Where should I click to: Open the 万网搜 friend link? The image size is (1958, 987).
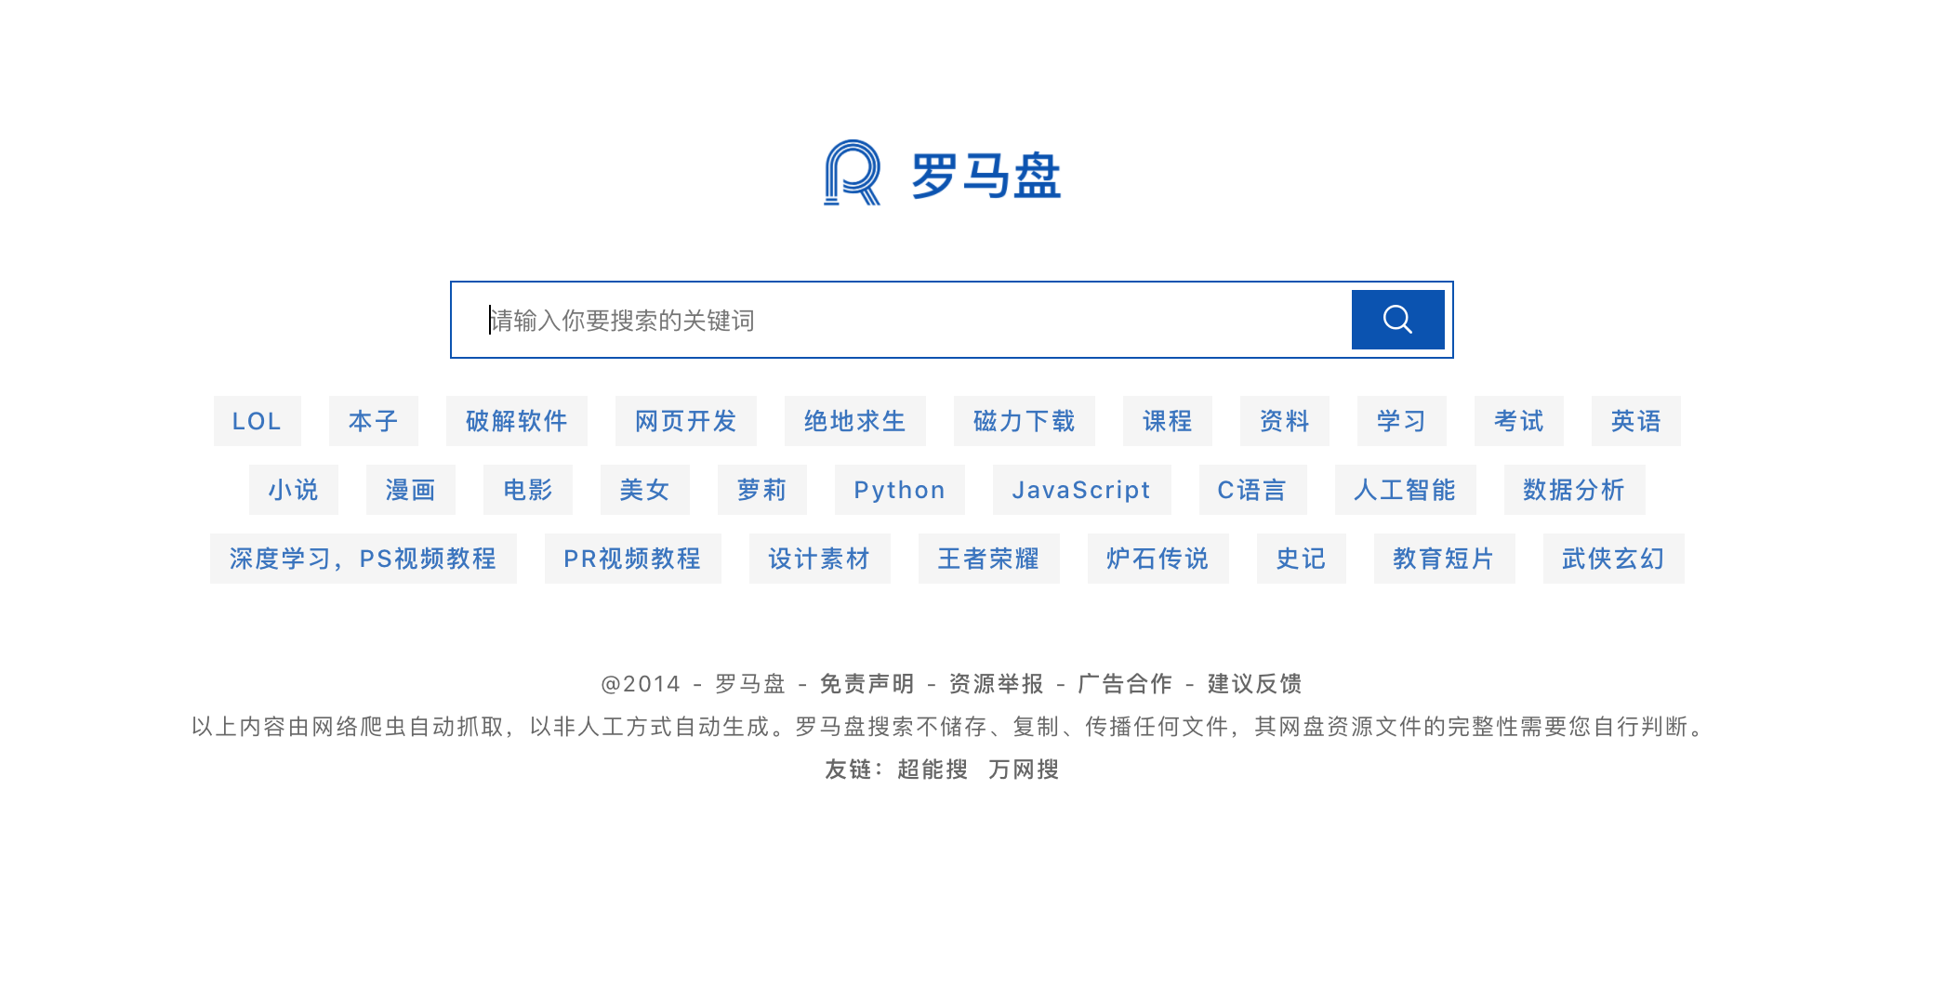pos(1026,769)
